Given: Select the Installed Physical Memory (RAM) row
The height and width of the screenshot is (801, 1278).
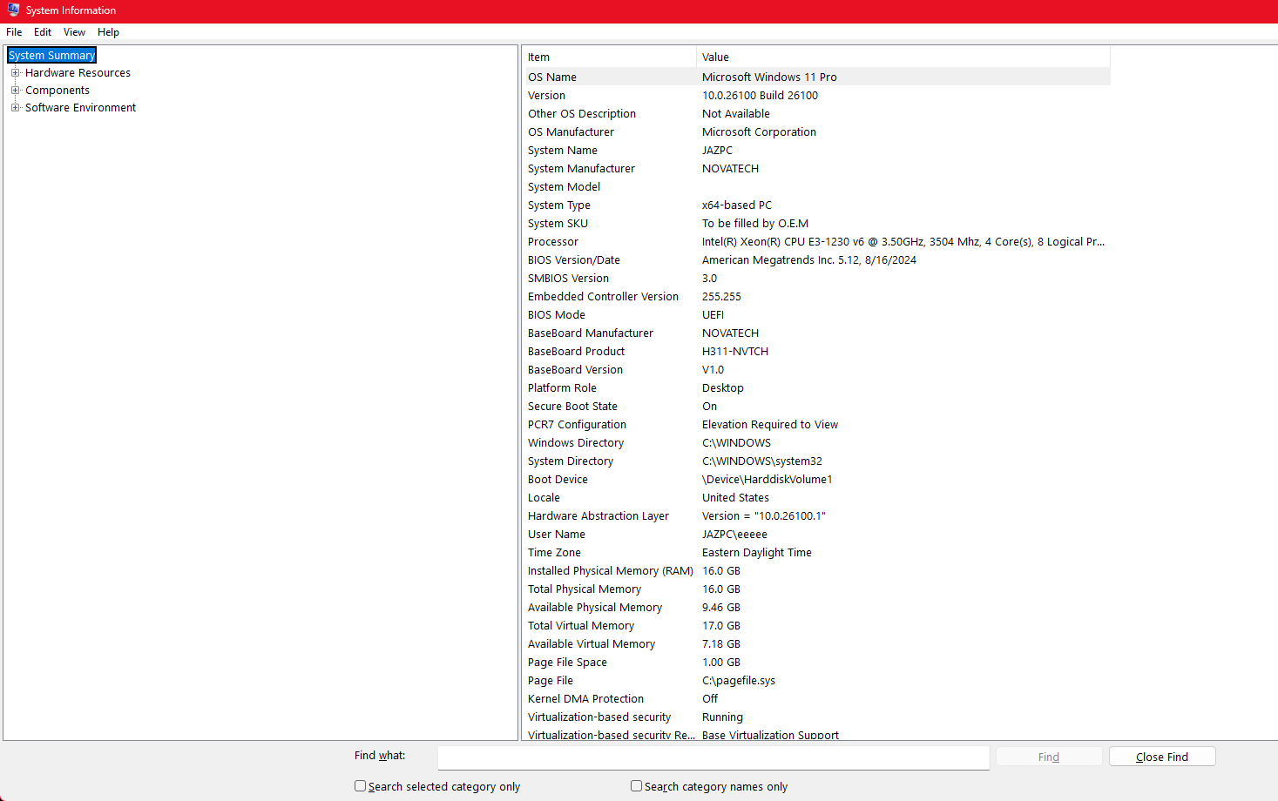Looking at the screenshot, I should (x=818, y=570).
